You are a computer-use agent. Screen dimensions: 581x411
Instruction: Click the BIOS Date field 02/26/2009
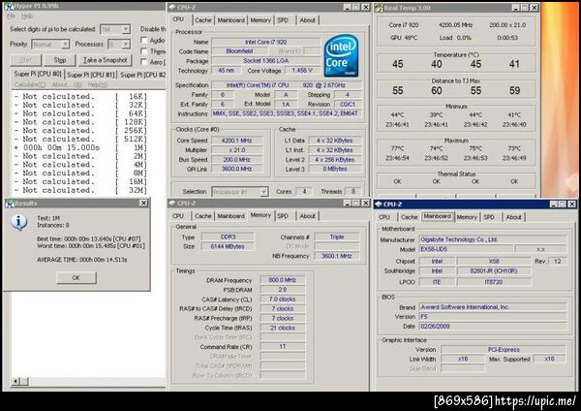[493, 327]
